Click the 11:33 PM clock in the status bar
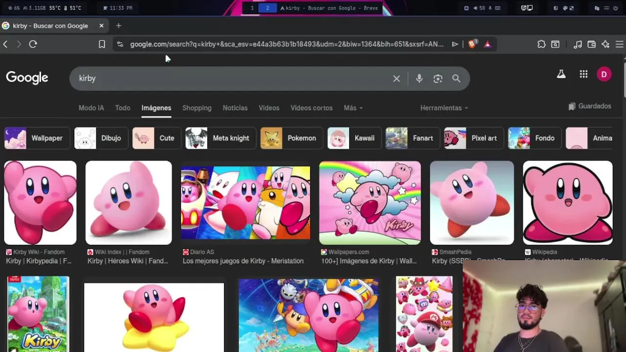The image size is (626, 352). coord(118,8)
